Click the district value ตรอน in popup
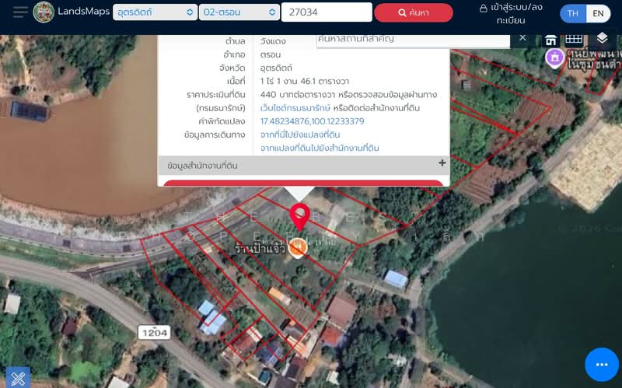This screenshot has width=622, height=388. [x=271, y=54]
